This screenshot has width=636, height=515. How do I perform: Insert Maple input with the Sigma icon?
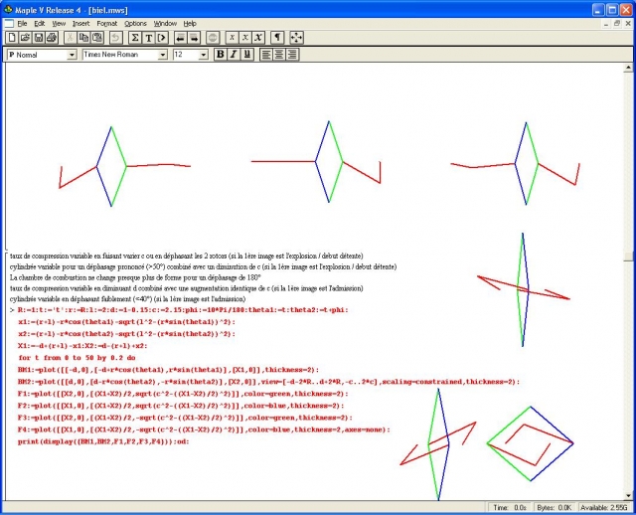(134, 37)
